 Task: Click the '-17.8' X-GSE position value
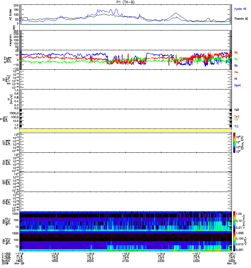click(x=19, y=254)
